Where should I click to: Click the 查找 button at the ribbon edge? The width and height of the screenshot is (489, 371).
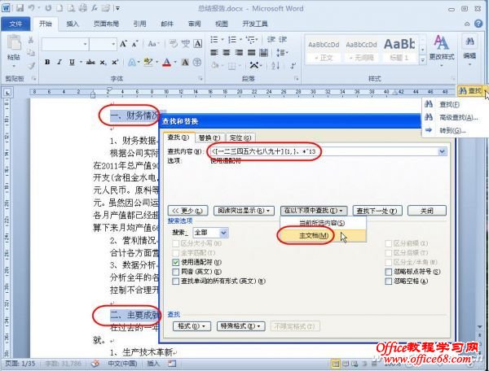[x=470, y=91]
